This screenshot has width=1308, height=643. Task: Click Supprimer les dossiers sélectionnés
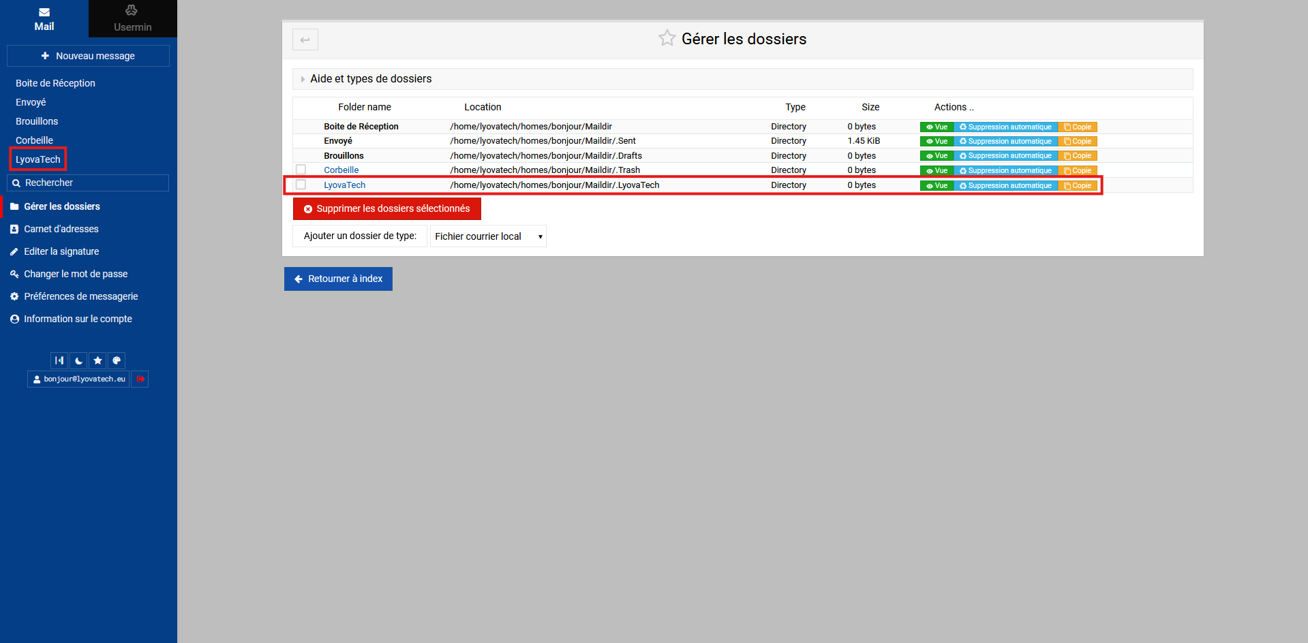(386, 209)
